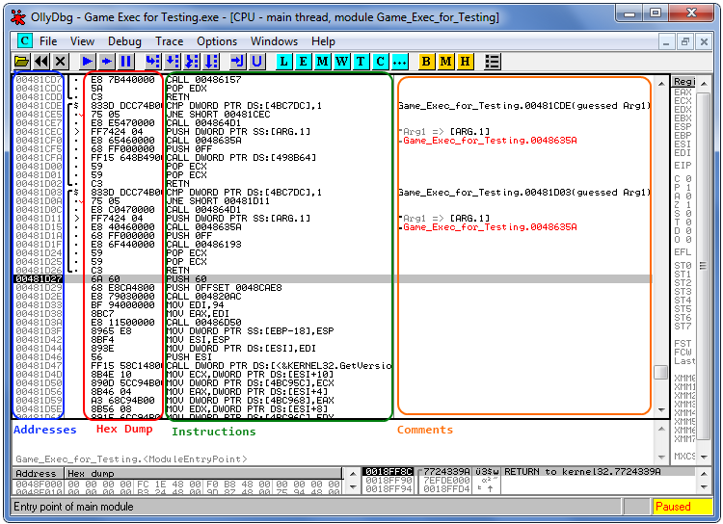Expand the Options menu
The height and width of the screenshot is (524, 723).
tap(217, 41)
